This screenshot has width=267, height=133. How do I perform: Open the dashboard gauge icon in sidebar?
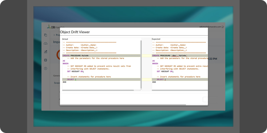coord(45,44)
